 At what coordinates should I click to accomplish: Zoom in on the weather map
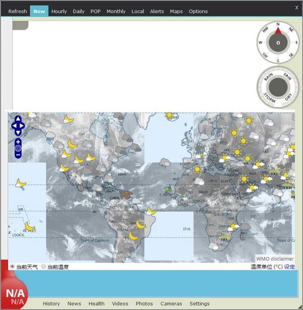tap(18, 142)
